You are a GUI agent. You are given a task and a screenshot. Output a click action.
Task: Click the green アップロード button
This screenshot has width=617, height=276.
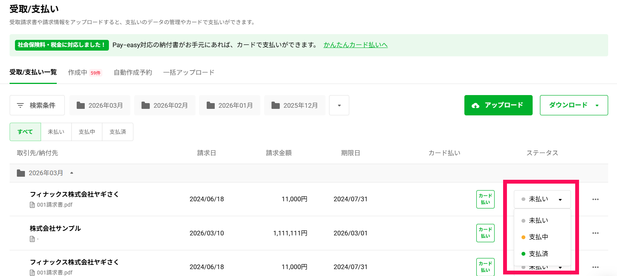(498, 105)
